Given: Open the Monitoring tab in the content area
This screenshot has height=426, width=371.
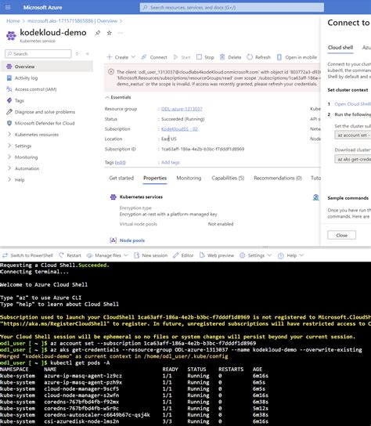Looking at the screenshot, I should pos(189,179).
